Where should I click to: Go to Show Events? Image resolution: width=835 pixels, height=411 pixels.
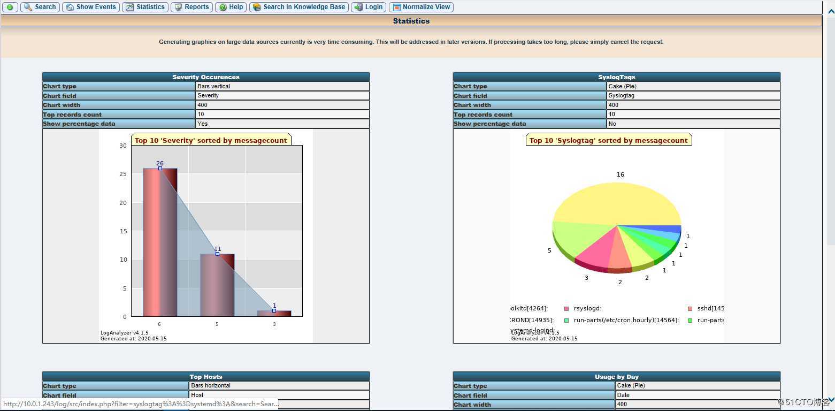click(90, 7)
